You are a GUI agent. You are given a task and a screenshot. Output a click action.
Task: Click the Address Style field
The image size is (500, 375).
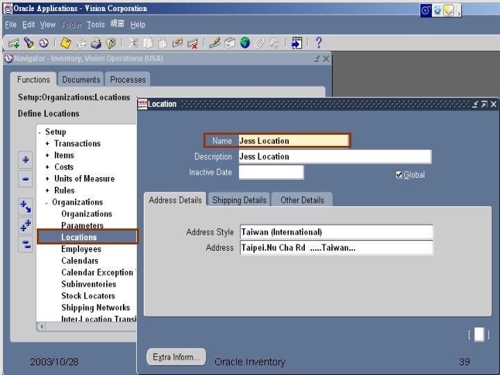[x=336, y=232]
